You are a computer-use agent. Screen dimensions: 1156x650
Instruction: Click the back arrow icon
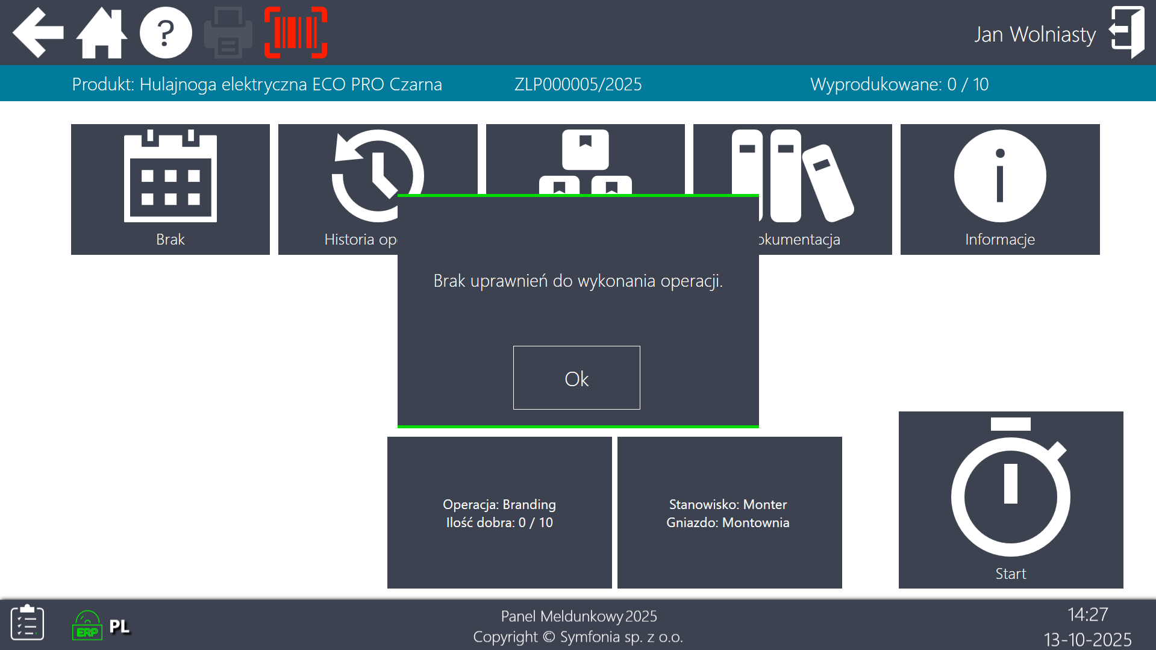coord(39,33)
